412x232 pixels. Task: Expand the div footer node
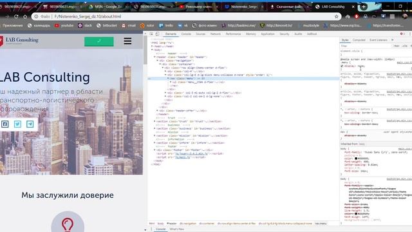(x=154, y=150)
